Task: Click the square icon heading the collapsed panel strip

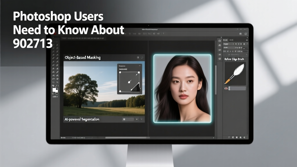Action: 220,41
